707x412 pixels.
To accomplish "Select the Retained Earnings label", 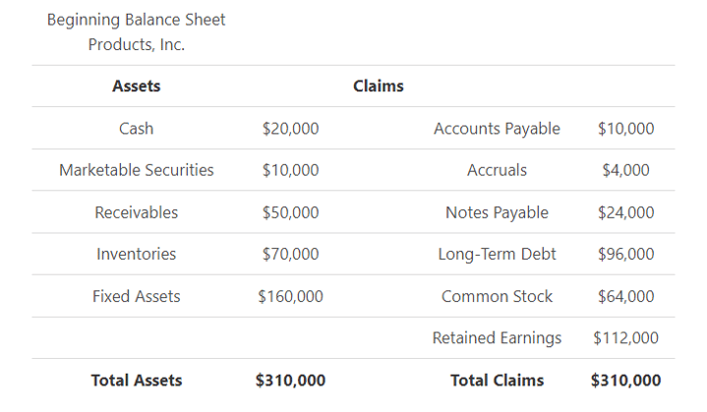I will (497, 338).
